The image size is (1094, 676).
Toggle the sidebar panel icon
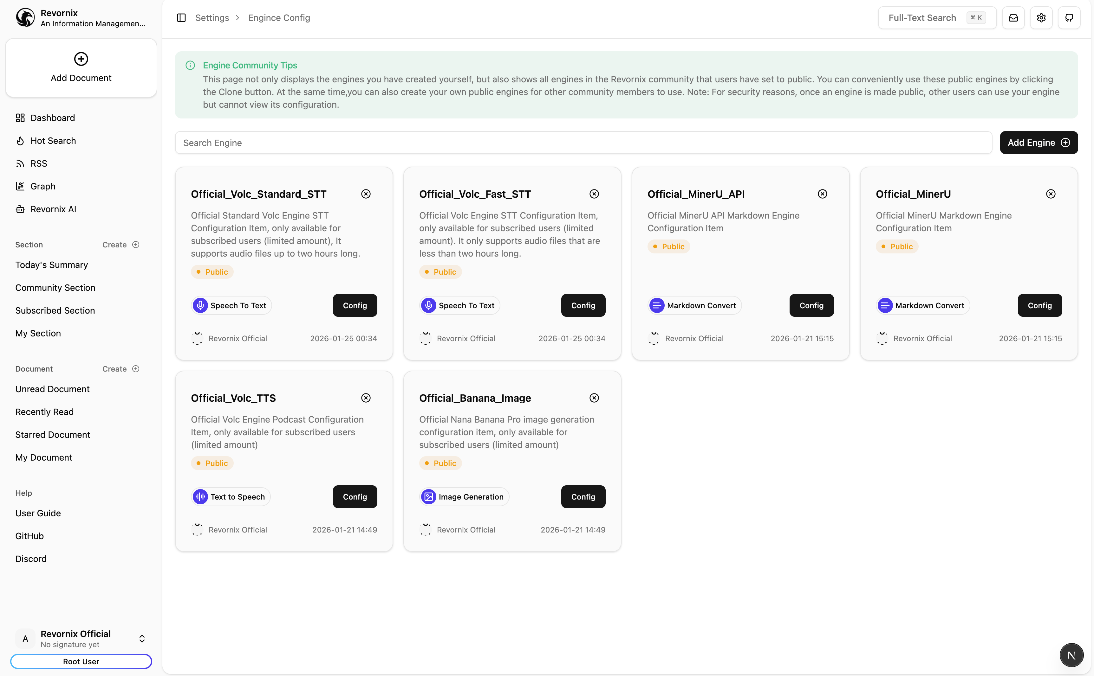pyautogui.click(x=181, y=18)
